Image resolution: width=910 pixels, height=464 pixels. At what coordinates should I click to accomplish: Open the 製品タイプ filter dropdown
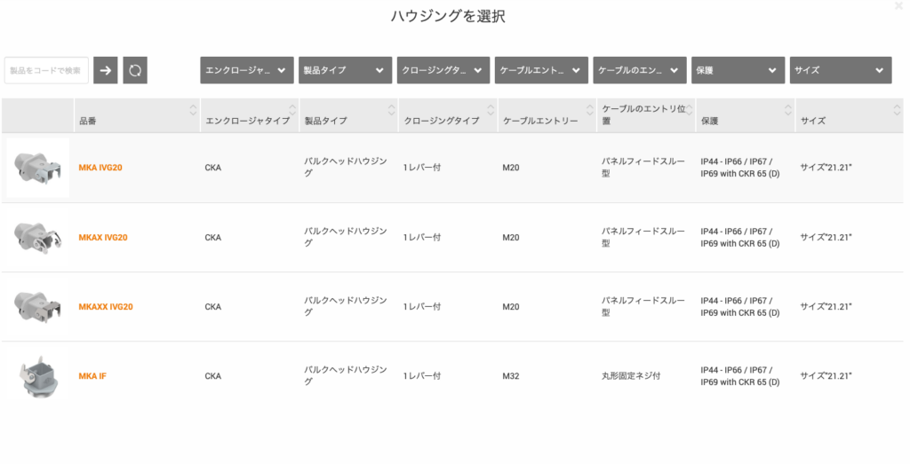(x=346, y=70)
